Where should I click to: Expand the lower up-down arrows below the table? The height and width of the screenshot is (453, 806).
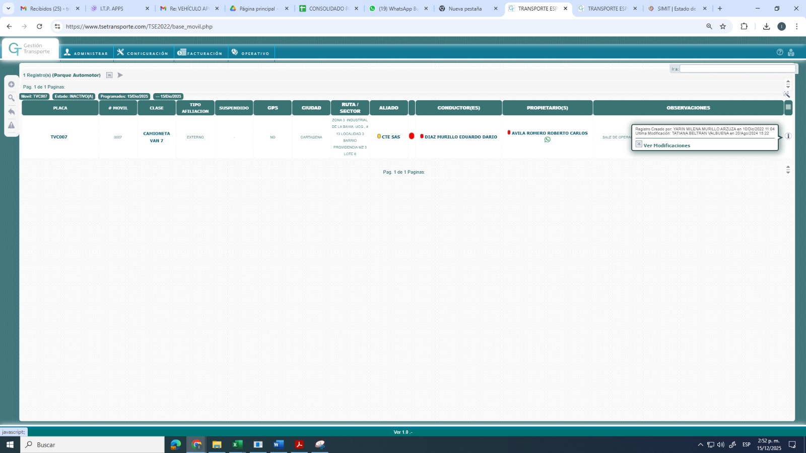(788, 170)
